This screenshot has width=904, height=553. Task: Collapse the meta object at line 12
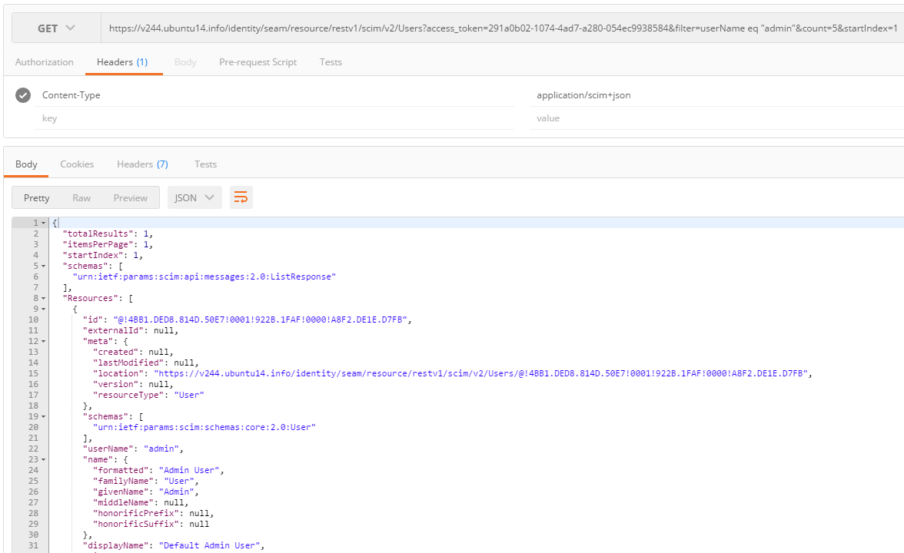coord(44,341)
